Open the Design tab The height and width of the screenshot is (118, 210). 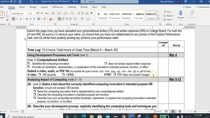(33, 7)
